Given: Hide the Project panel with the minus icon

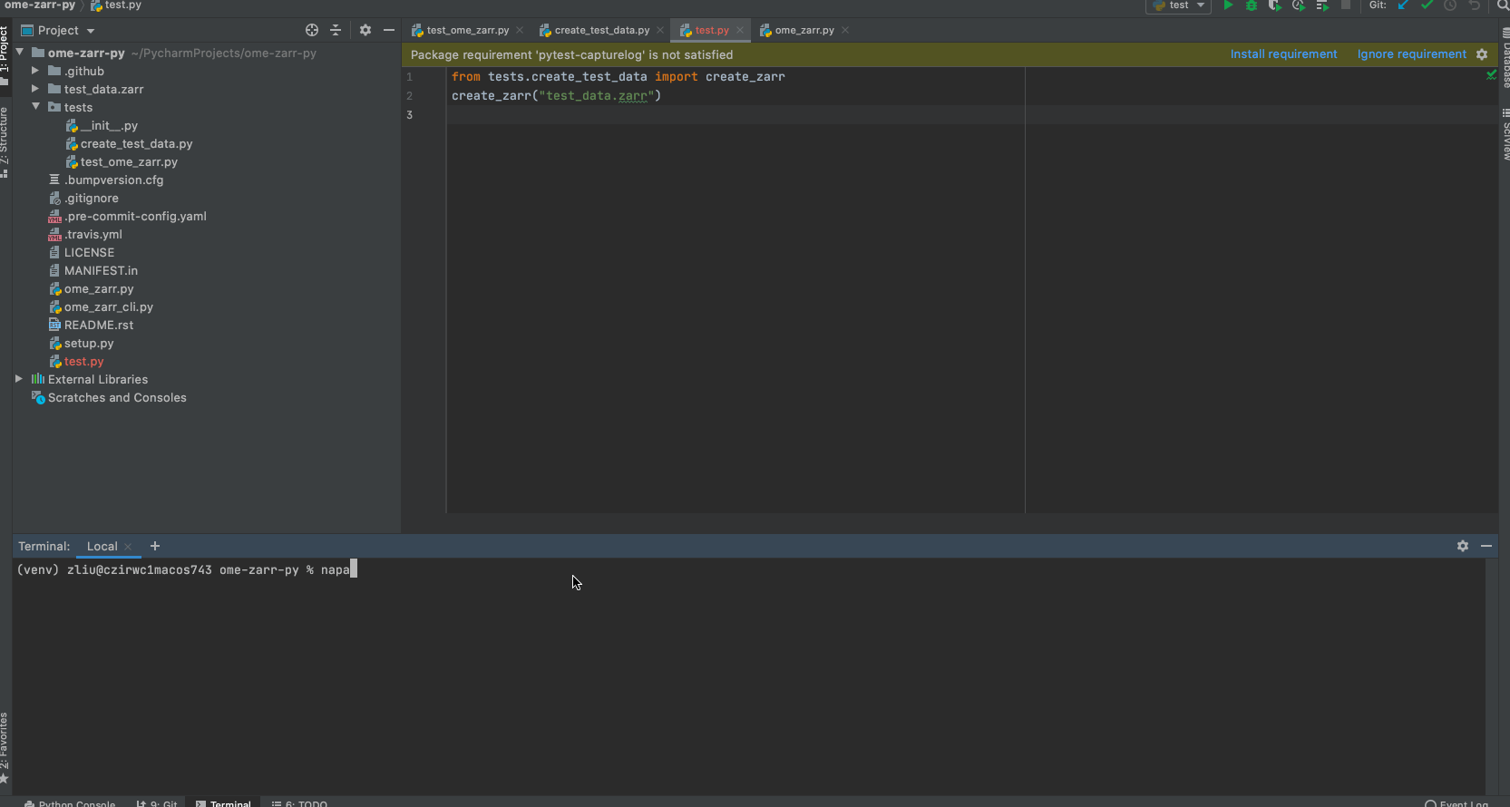Looking at the screenshot, I should click(x=389, y=30).
